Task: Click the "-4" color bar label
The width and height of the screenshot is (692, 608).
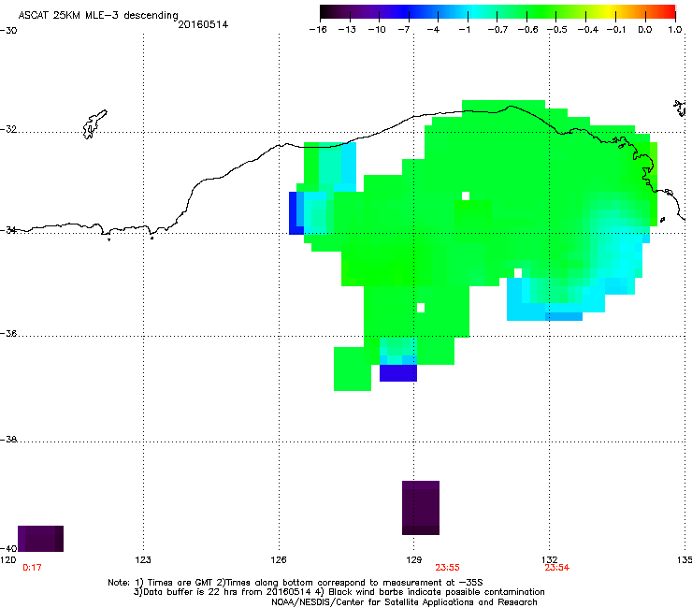Action: (x=433, y=30)
